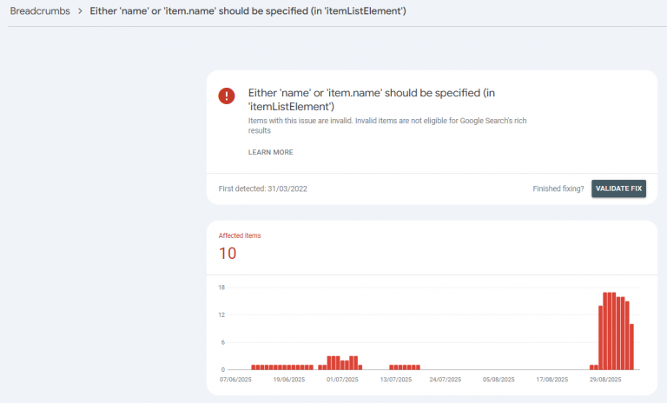Click the Affected items count 10
667x403 pixels.
228,254
